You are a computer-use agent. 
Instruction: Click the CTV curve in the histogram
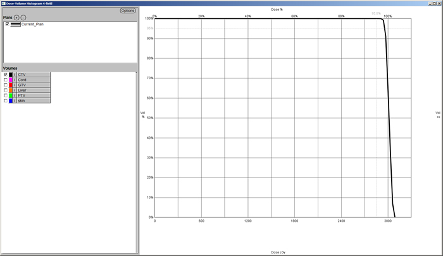pos(389,127)
